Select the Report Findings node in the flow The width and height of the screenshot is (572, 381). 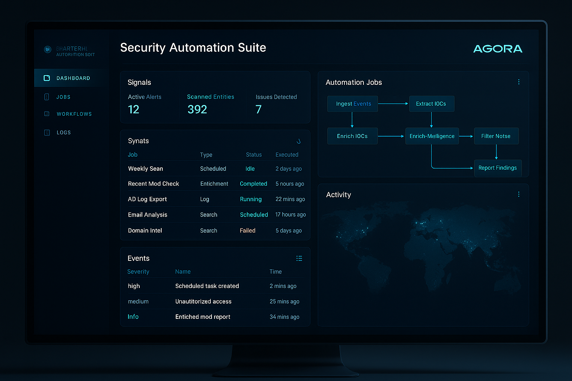pos(498,168)
